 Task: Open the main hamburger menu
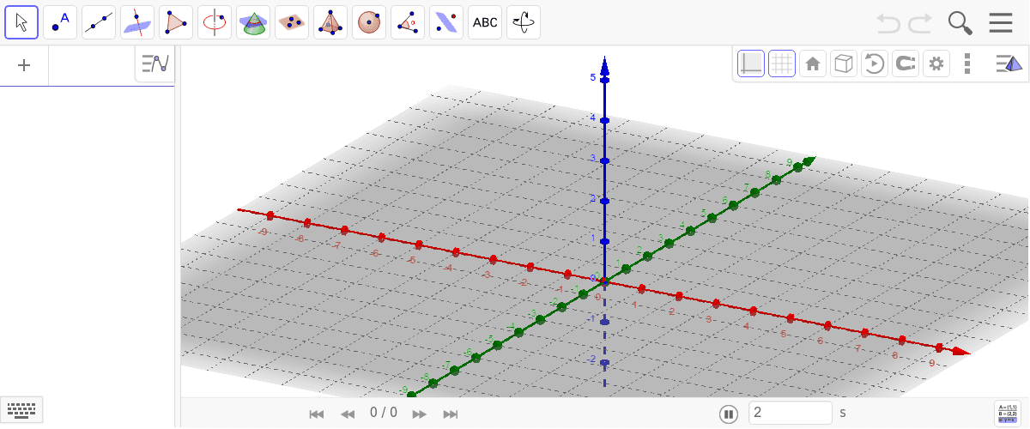(1001, 22)
